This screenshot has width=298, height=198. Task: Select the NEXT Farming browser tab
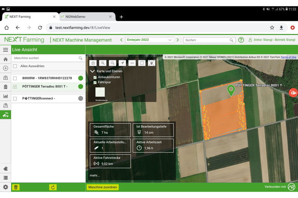coord(31,17)
